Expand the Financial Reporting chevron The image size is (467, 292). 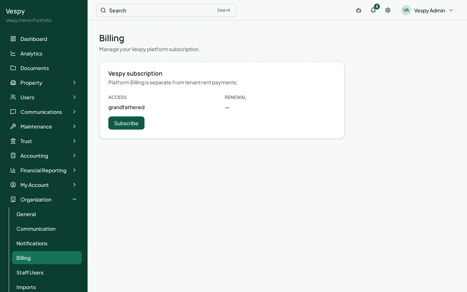[x=74, y=170]
